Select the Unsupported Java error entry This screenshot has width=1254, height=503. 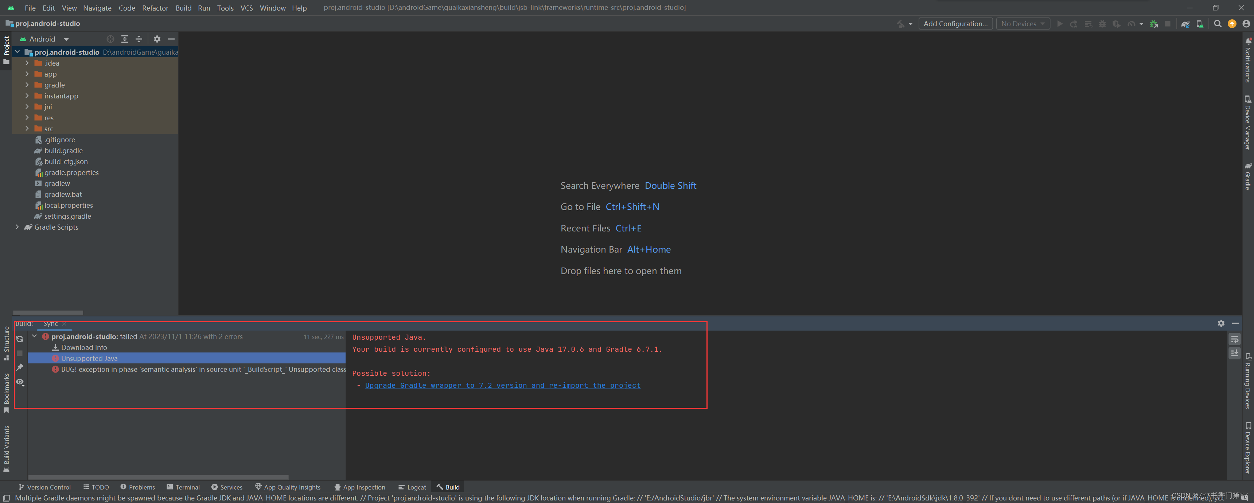(89, 358)
